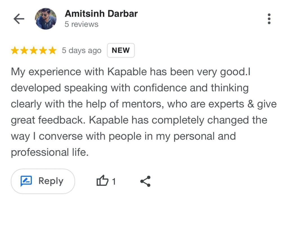The width and height of the screenshot is (288, 233).
Task: Tap the thumbs up like icon
Action: (x=102, y=181)
